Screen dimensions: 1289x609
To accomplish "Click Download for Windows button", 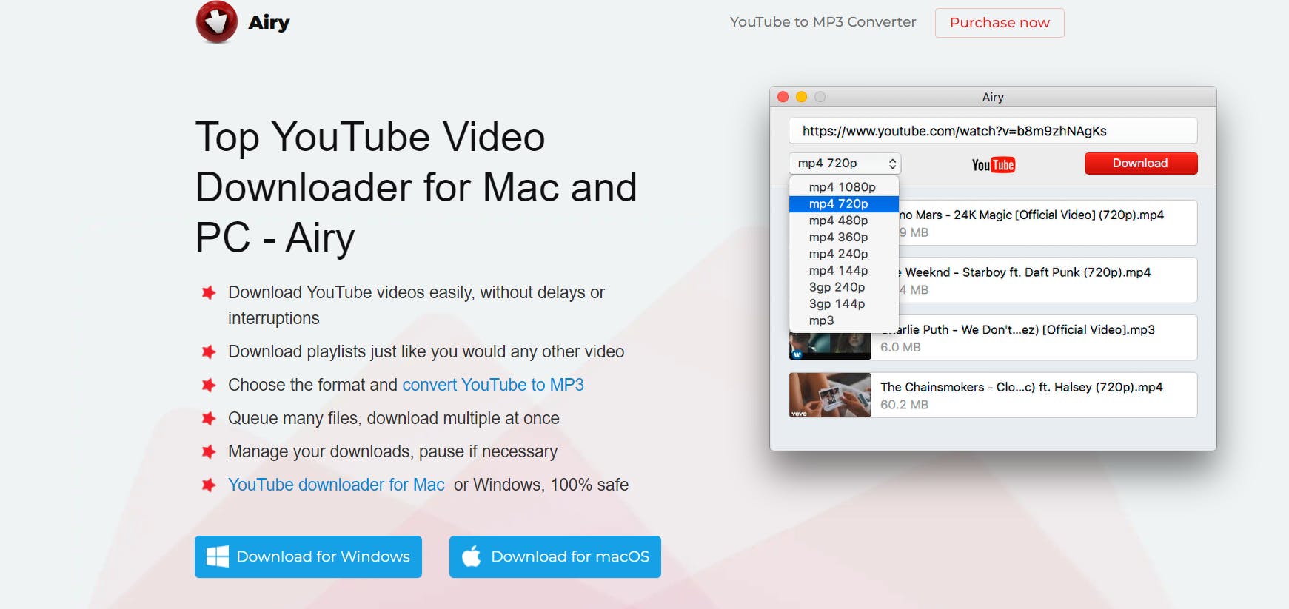I will pos(308,556).
